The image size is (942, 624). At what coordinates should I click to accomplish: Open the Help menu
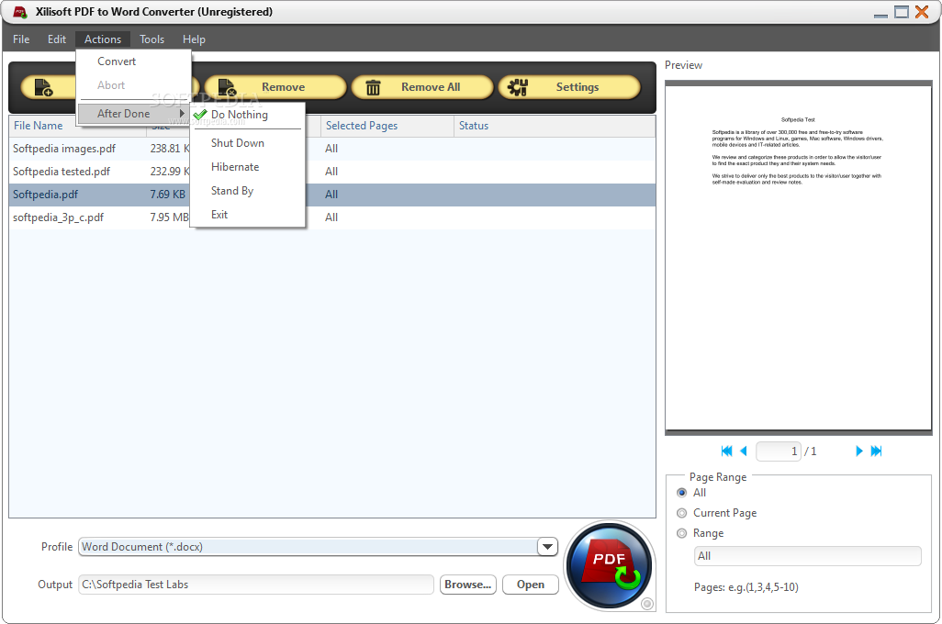point(194,39)
